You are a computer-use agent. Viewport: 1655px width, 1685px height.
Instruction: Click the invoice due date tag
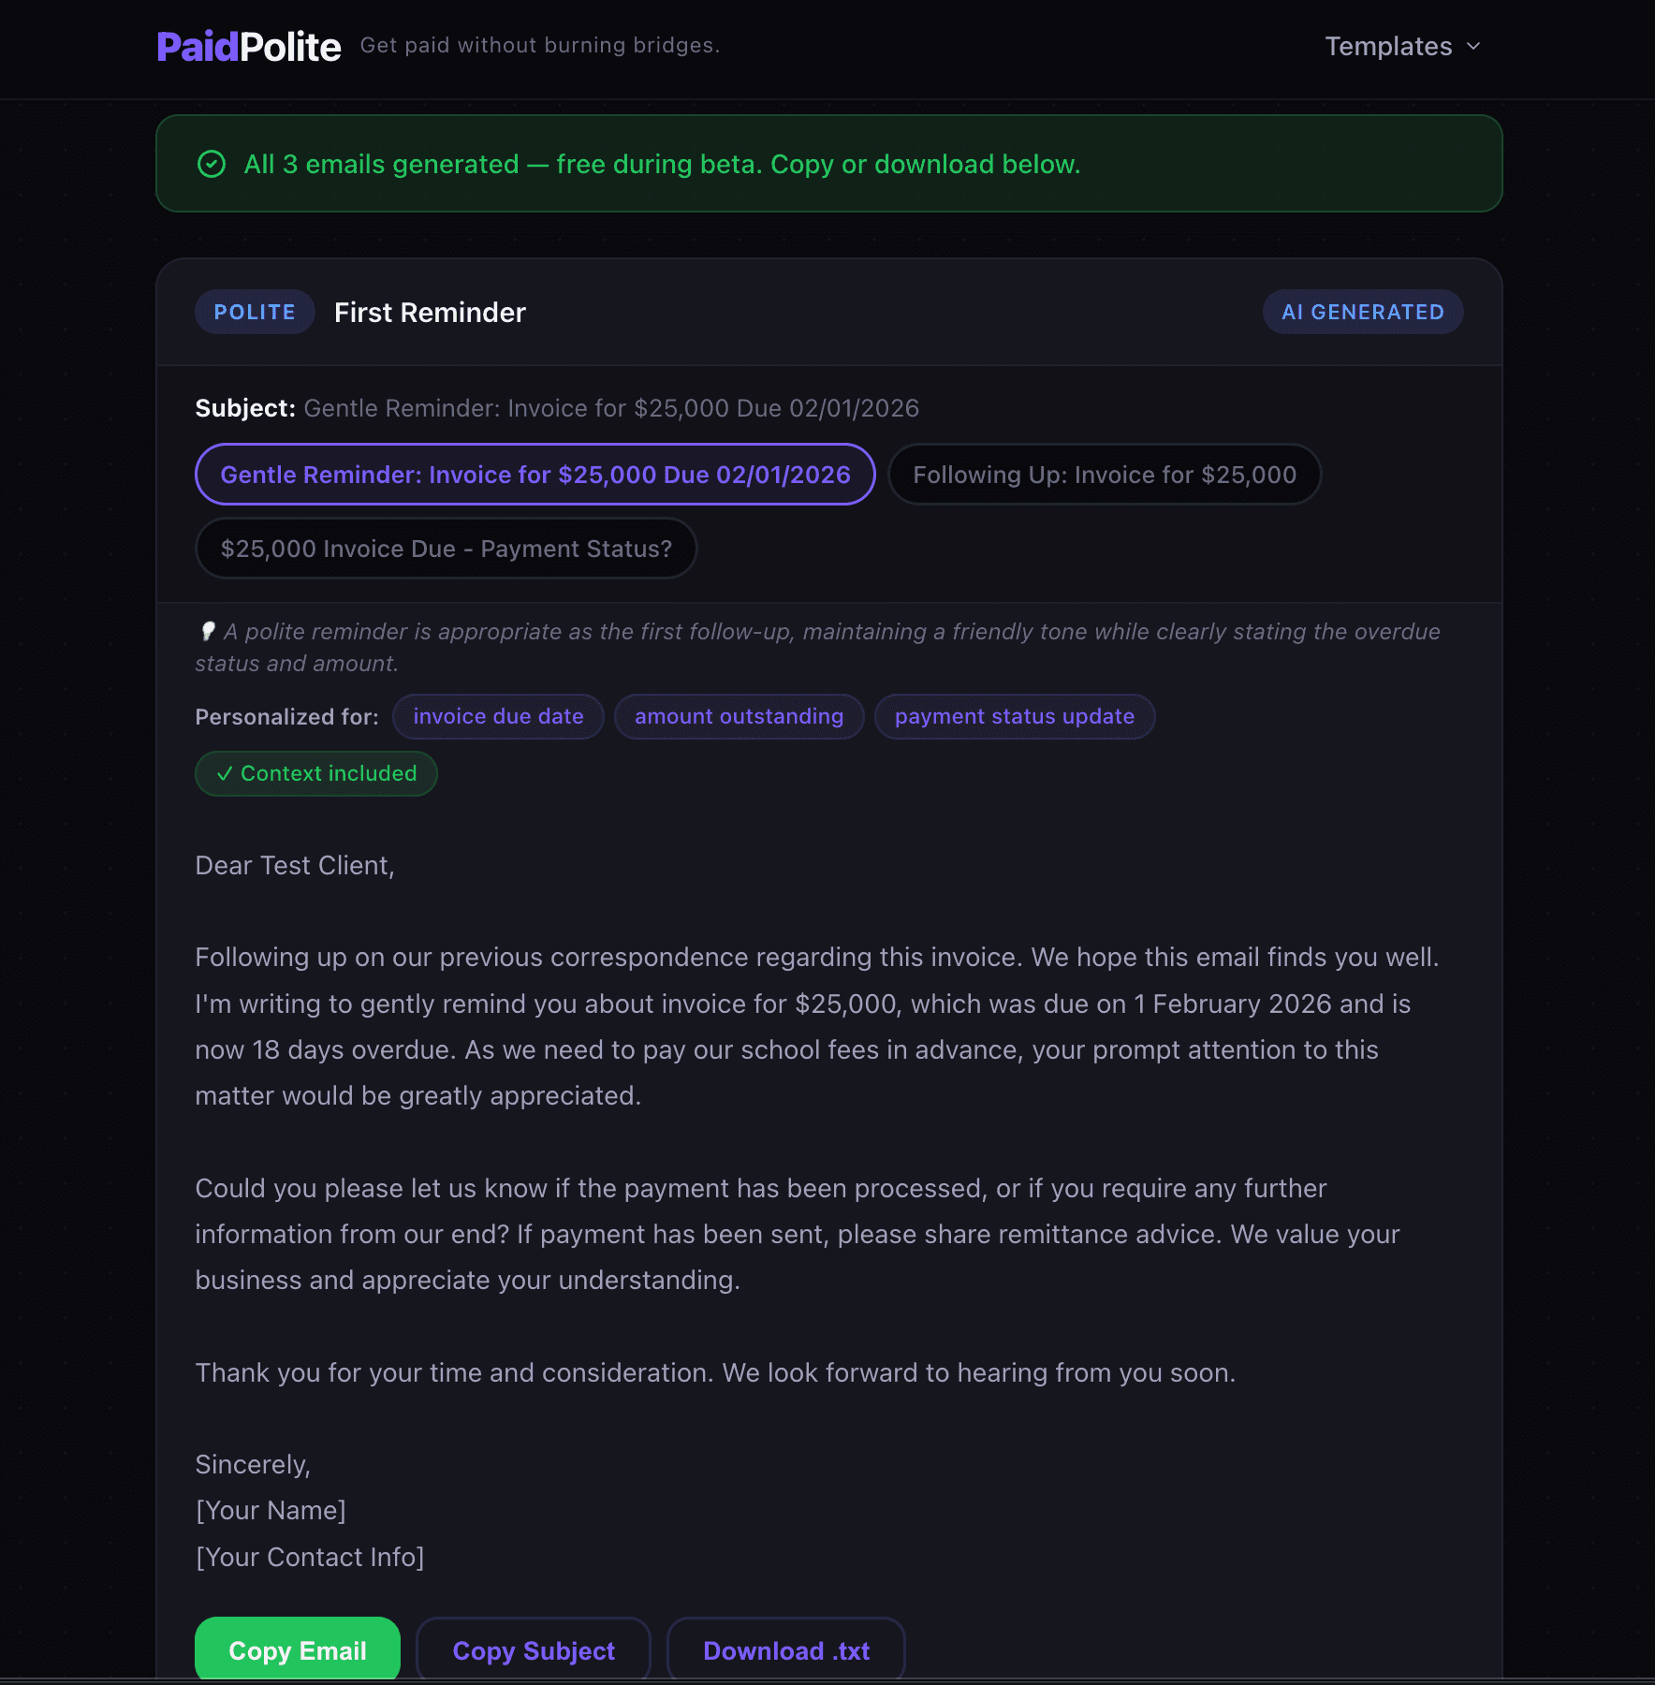497,716
